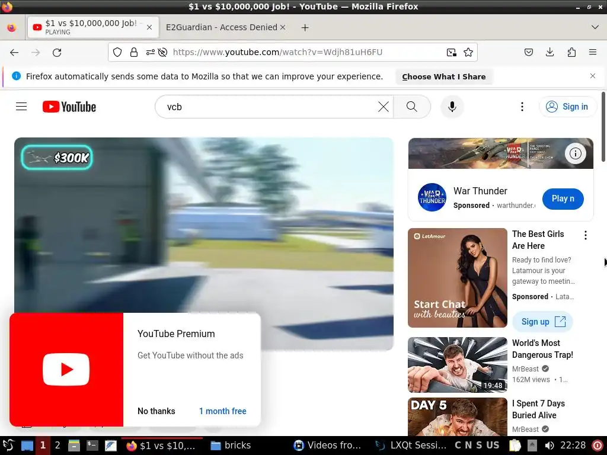Open YouTube settings three-dot menu
The width and height of the screenshot is (607, 455).
click(x=522, y=107)
